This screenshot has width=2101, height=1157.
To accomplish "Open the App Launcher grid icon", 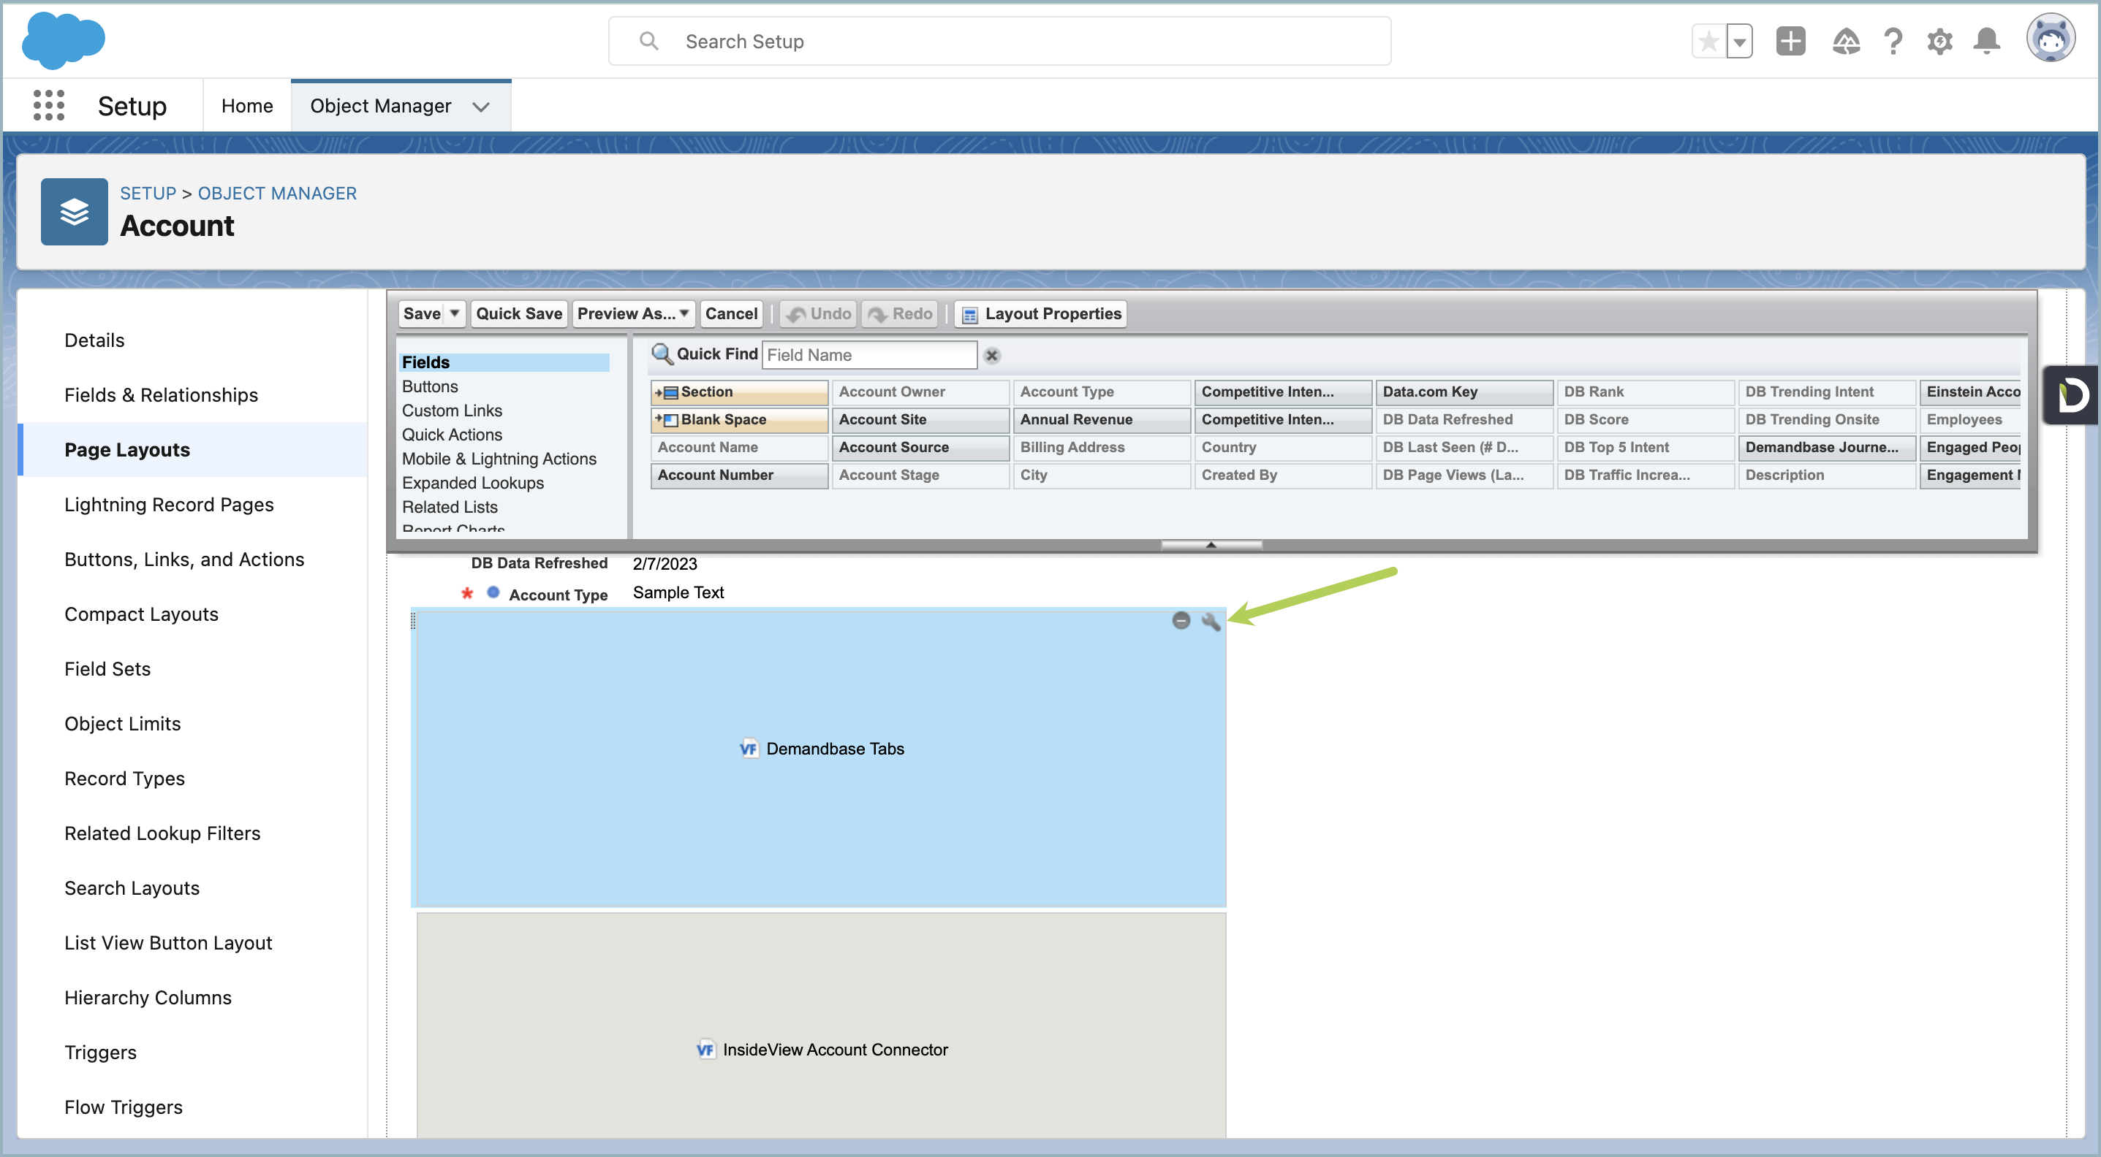I will point(49,106).
